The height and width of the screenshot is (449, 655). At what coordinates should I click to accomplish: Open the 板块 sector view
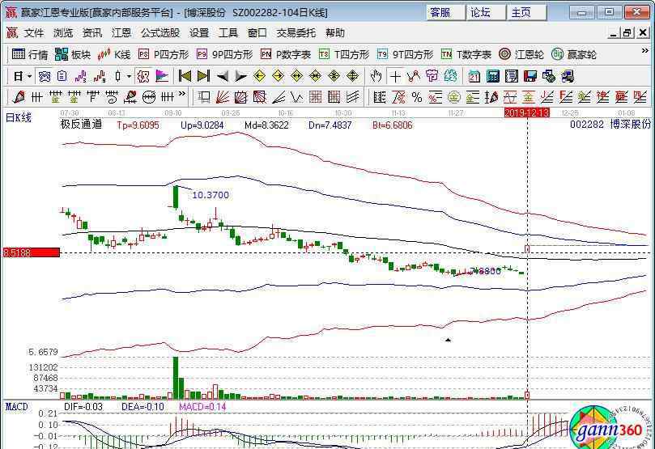tap(73, 55)
